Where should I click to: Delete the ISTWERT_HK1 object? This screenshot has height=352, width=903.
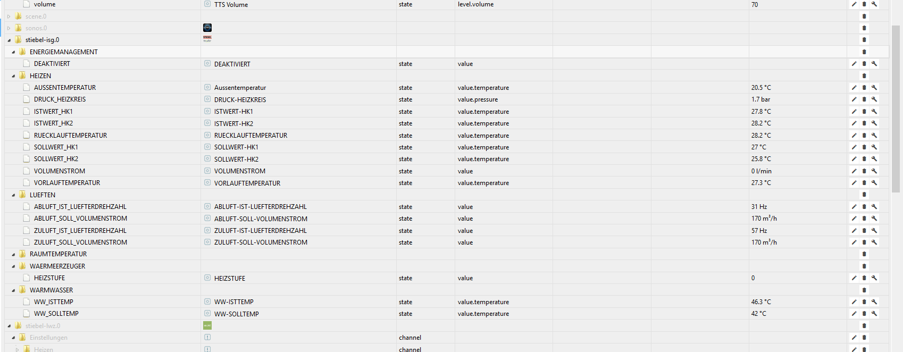coord(864,112)
